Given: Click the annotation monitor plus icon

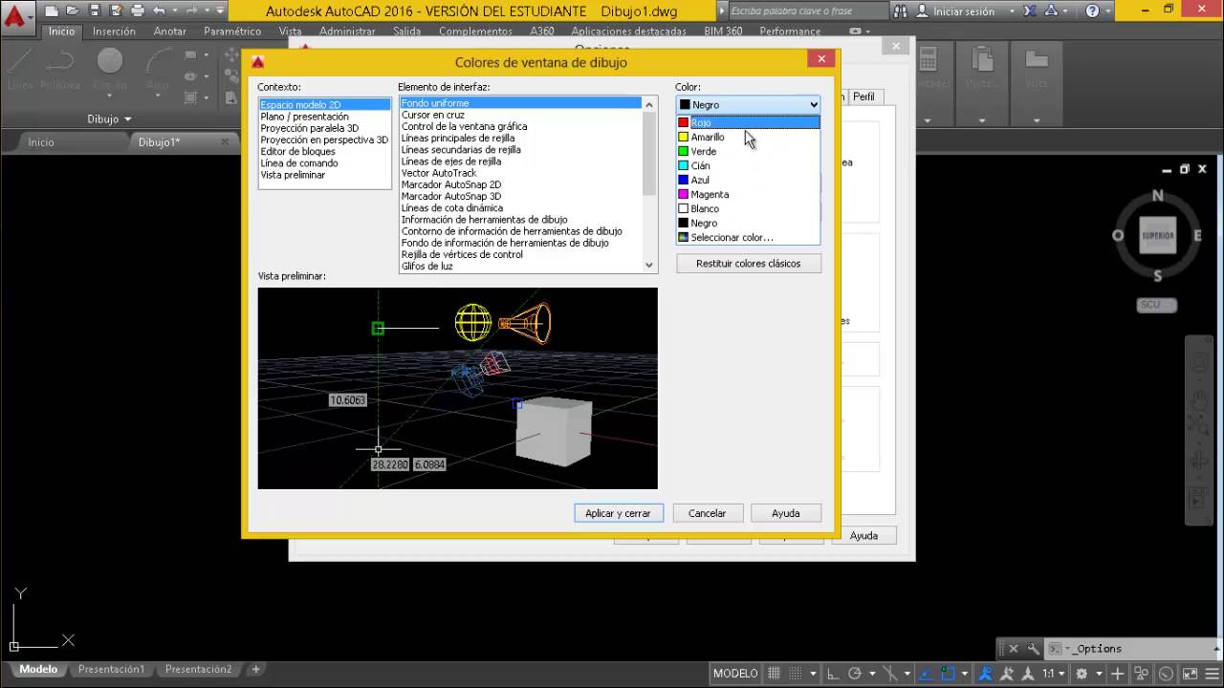Looking at the screenshot, I should point(1117,674).
